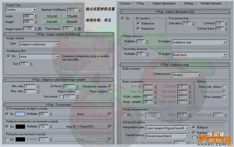Screen dimensions: 234x147
Task: Toggle Randomize samples in Adaptive subdivision
Action: coord(110,86)
